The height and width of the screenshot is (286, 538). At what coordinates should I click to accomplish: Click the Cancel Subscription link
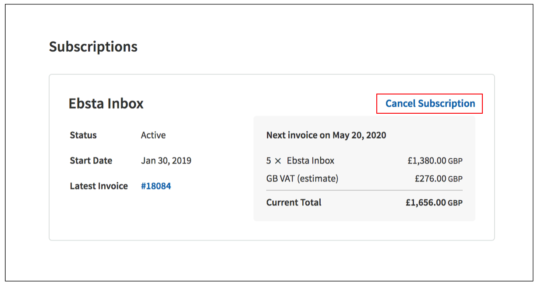[x=430, y=104]
